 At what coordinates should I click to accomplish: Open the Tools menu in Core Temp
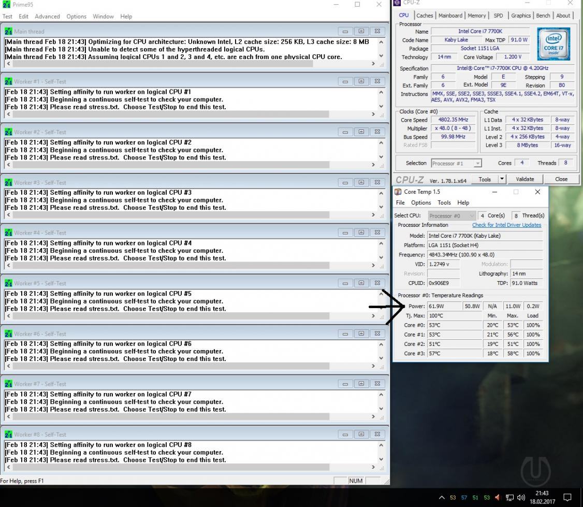coord(444,202)
